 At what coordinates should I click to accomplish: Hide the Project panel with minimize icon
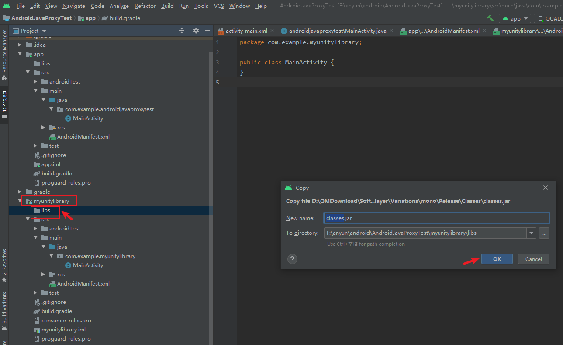tap(207, 31)
